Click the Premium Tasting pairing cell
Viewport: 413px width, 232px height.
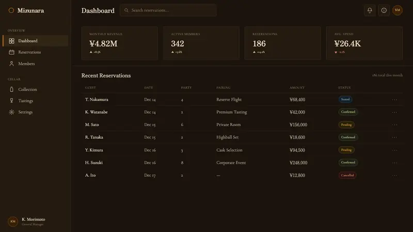pyautogui.click(x=232, y=112)
